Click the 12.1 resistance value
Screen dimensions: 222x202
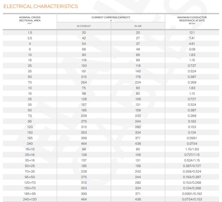click(192, 33)
